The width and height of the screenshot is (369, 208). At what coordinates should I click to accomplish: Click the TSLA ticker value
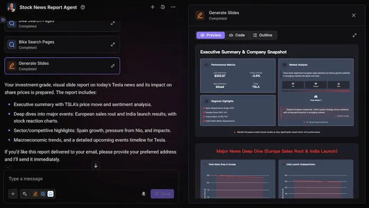click(256, 87)
